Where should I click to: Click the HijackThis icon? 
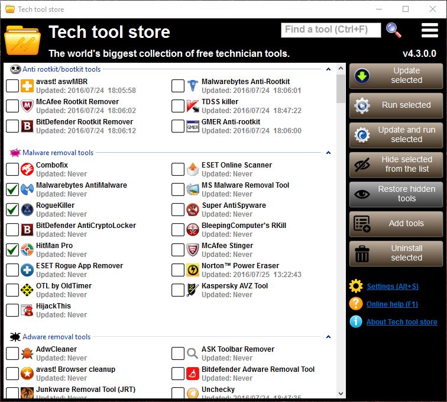[x=27, y=310]
